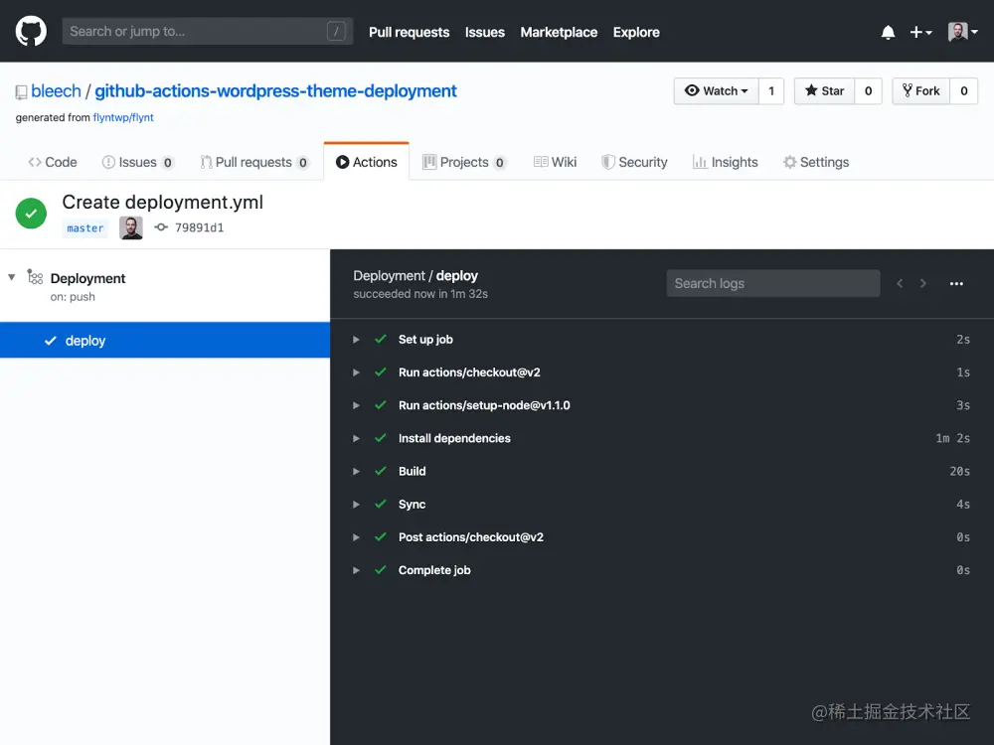Click your avatar in the top-right corner
This screenshot has height=745, width=994.
click(957, 31)
